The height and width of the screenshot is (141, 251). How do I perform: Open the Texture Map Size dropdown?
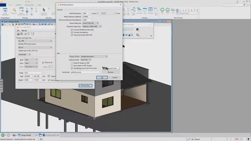(91, 23)
